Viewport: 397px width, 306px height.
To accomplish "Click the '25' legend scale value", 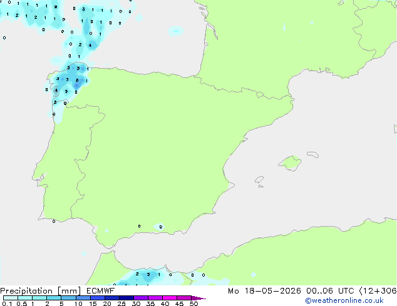I will pos(121,304).
